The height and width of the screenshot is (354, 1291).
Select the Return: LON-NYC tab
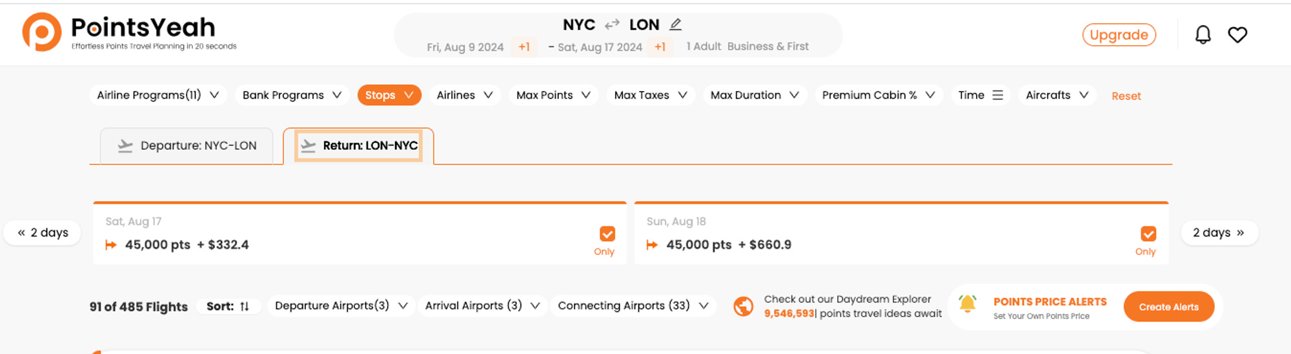pos(358,146)
